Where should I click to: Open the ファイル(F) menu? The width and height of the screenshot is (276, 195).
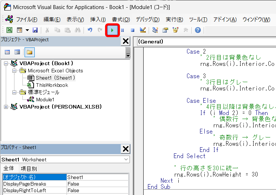pos(27,20)
